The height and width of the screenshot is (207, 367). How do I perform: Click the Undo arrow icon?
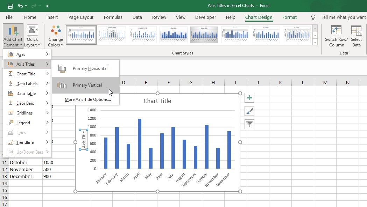click(x=20, y=6)
